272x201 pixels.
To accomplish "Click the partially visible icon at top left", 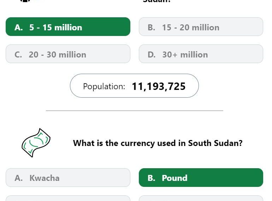I will 25,1.
